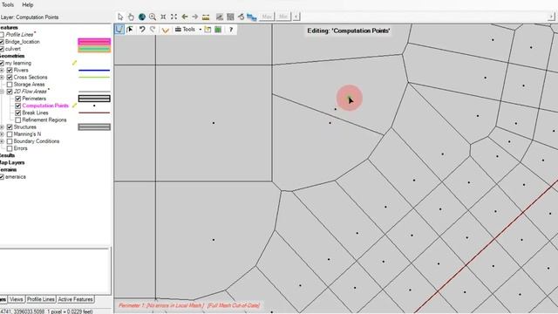Click the zoom to extent icon
558x314 pixels.
163,17
